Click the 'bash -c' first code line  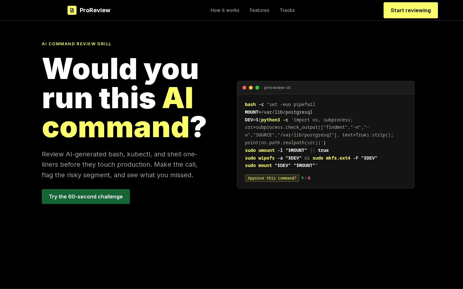[280, 104]
